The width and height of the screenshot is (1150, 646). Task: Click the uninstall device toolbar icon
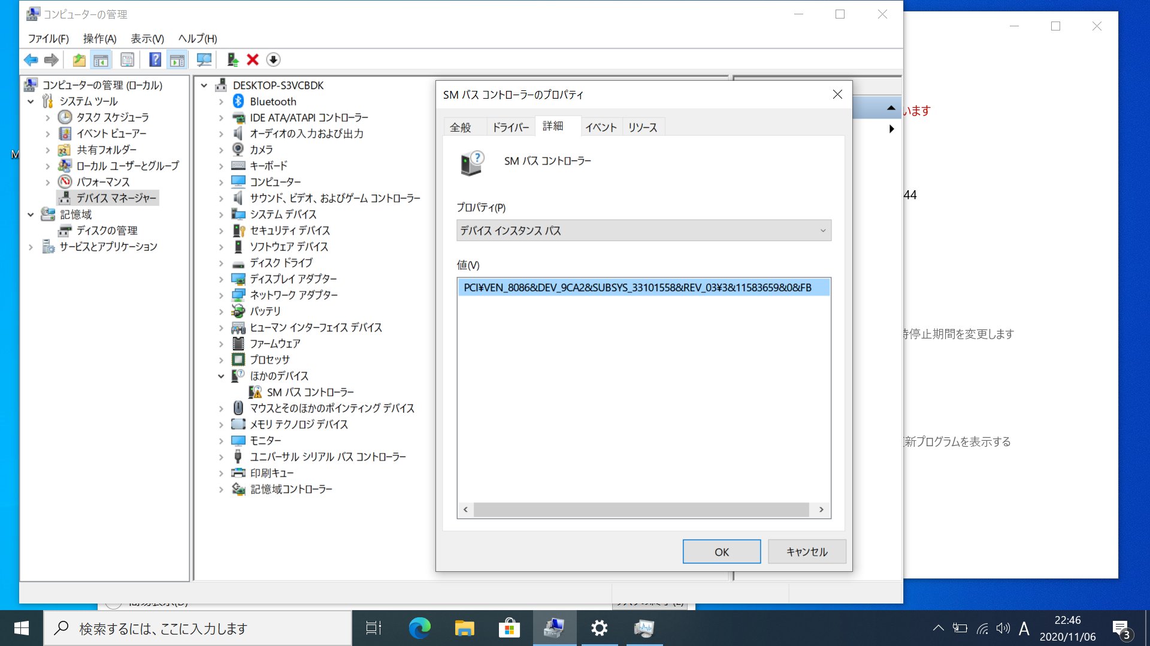[x=253, y=59]
